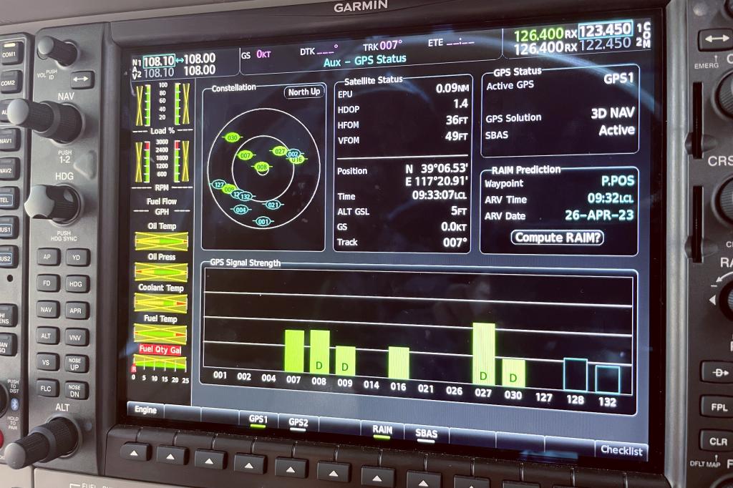The image size is (733, 488).
Task: Select the GPS2 softkey
Action: coord(298,421)
